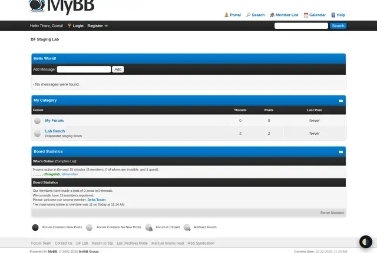Click the Add message button
Image resolution: width=377 pixels, height=253 pixels.
point(118,69)
